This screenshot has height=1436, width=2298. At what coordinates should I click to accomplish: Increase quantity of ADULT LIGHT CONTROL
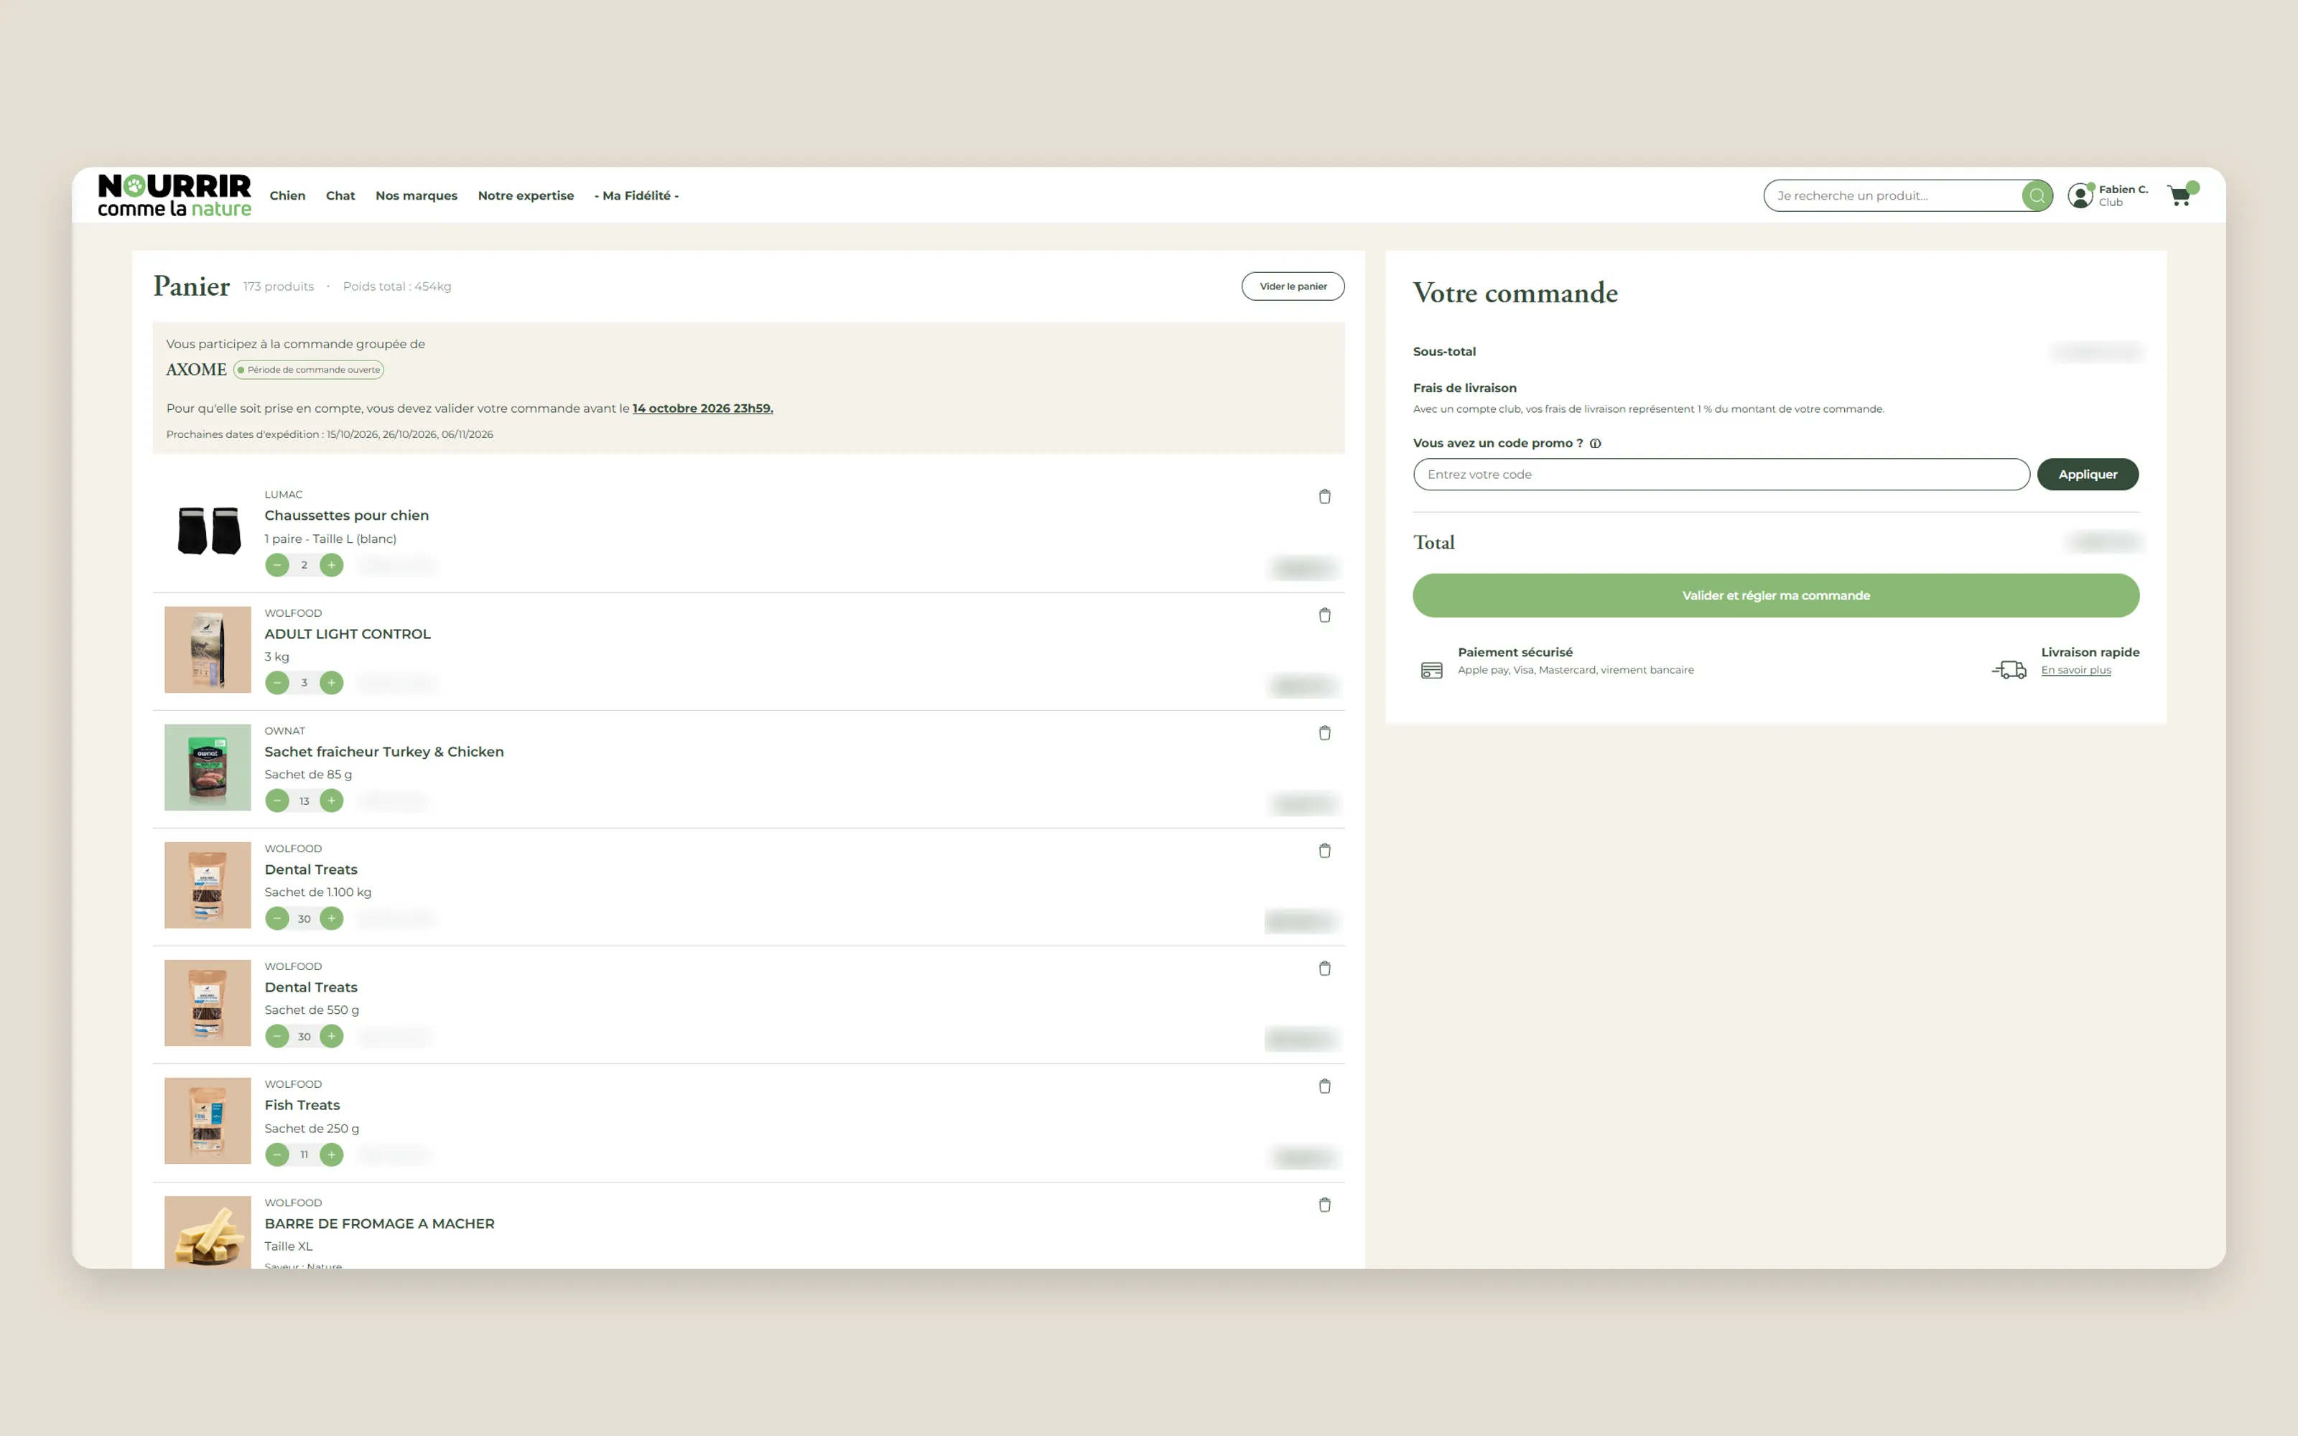(x=331, y=683)
